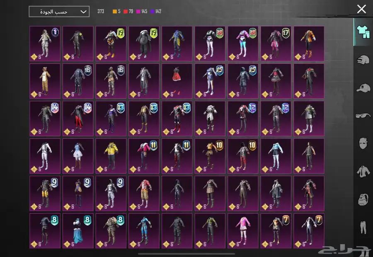Select the yellow-pants outfit with badge 9
373x257 pixels.
click(x=45, y=194)
